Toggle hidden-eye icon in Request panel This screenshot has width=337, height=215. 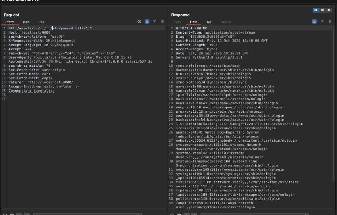tap(139, 22)
